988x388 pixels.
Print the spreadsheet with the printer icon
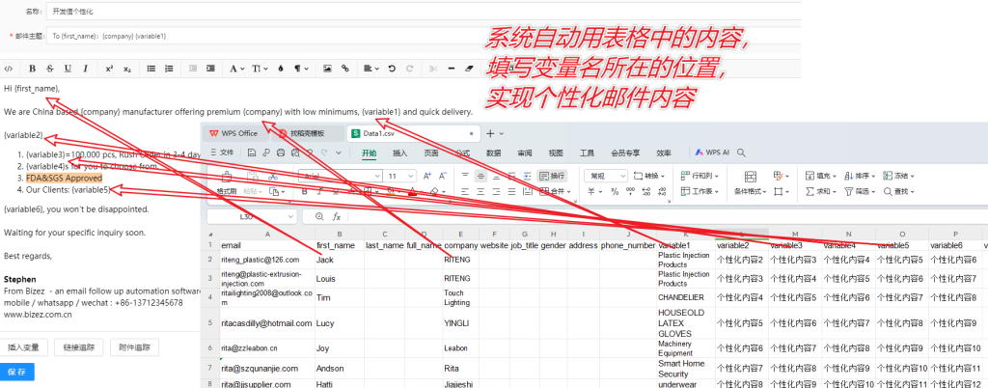pos(280,152)
